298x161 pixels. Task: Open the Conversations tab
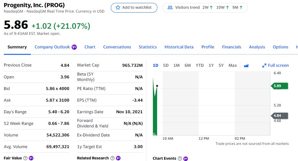pyautogui.click(x=117, y=47)
